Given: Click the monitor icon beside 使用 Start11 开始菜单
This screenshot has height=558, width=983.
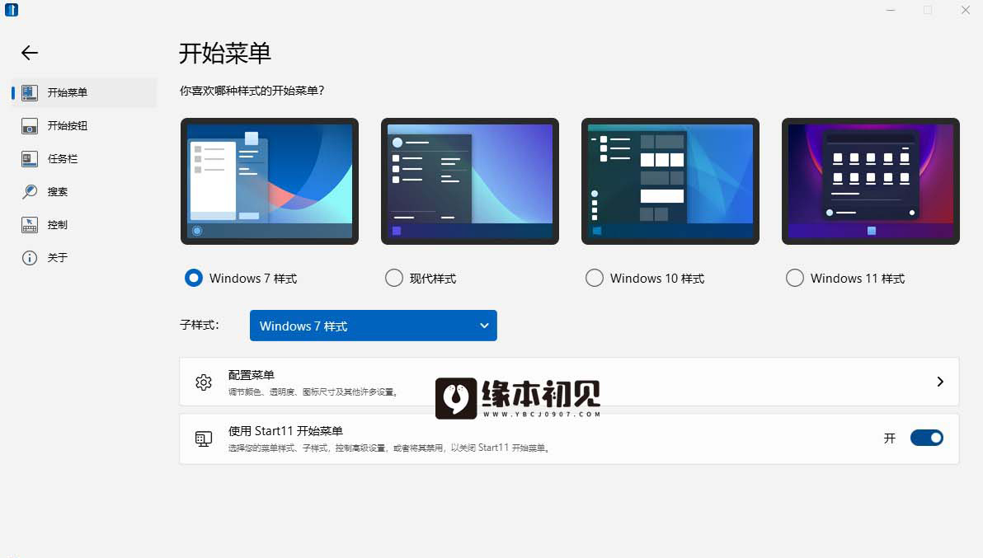Looking at the screenshot, I should point(204,439).
